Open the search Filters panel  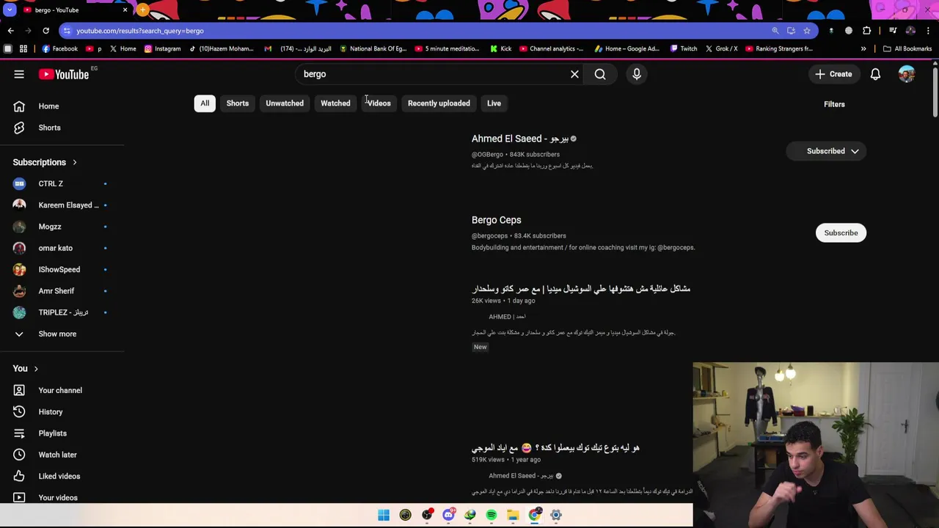point(834,104)
